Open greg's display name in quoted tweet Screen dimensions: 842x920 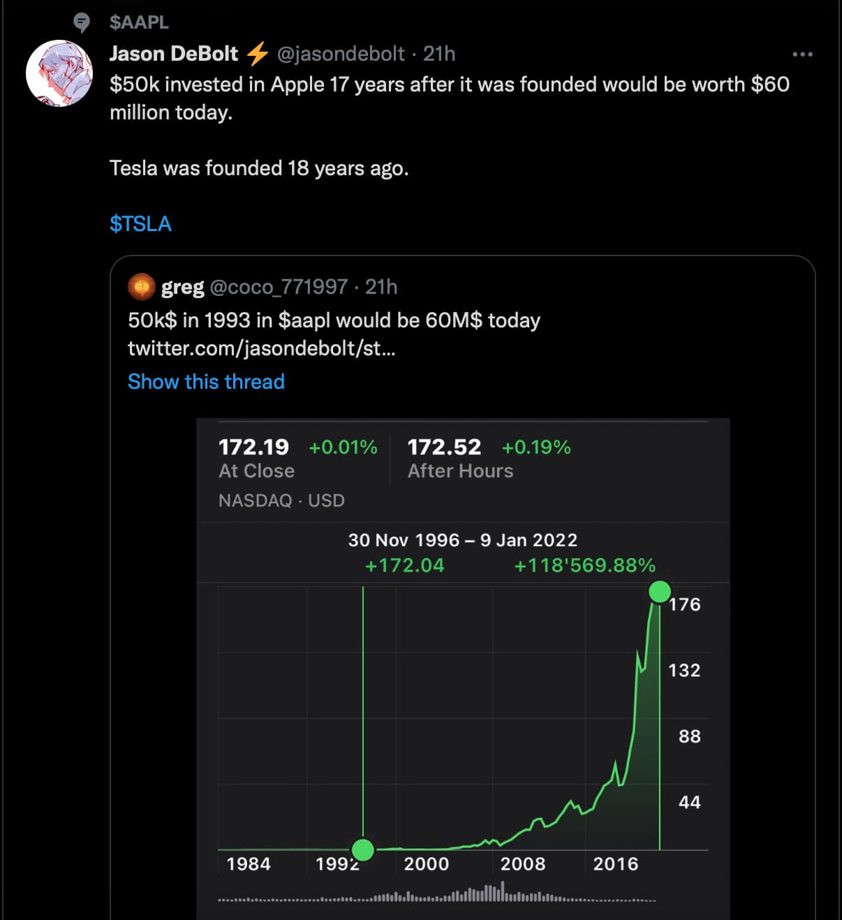[182, 287]
